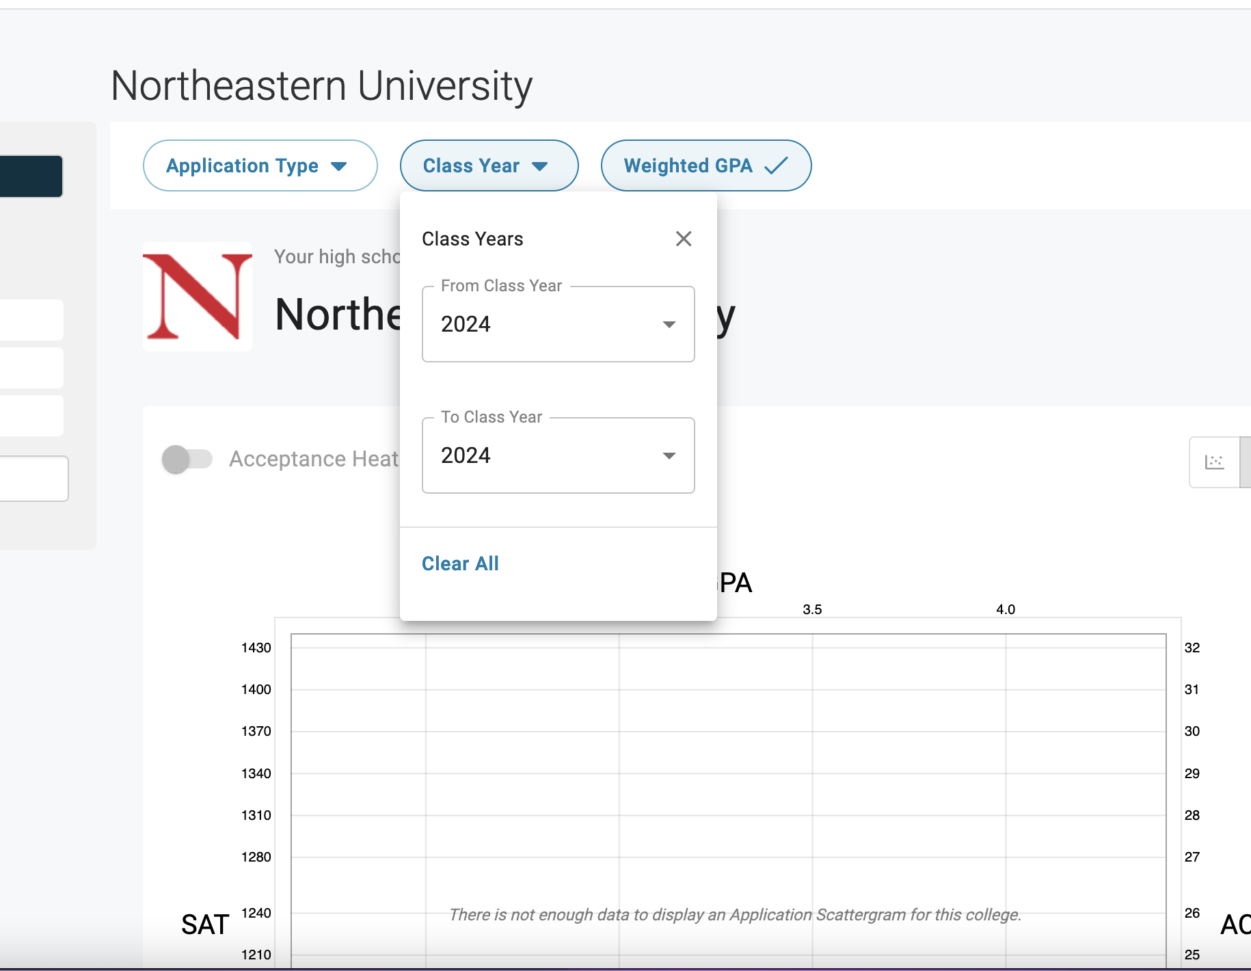This screenshot has height=971, width=1251.
Task: Click the Weighted GPA checkmark icon
Action: (776, 165)
